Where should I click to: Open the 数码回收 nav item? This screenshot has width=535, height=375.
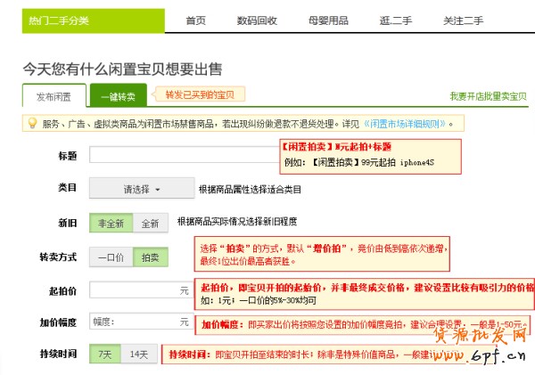257,20
